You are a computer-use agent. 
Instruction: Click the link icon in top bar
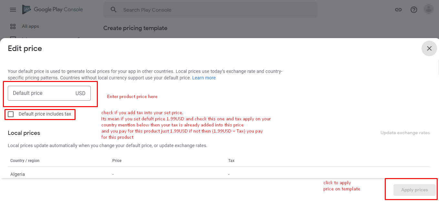point(398,10)
